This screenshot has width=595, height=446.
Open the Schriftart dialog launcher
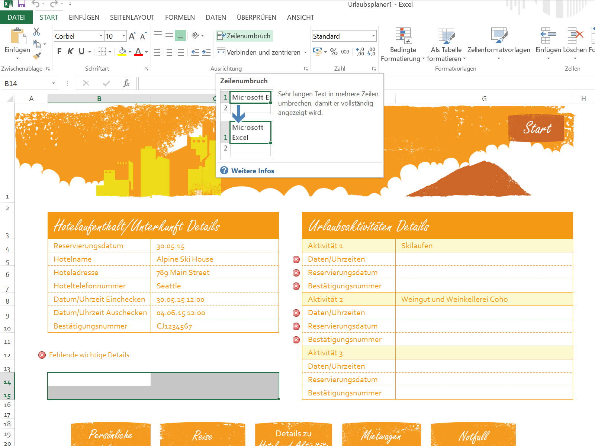147,68
